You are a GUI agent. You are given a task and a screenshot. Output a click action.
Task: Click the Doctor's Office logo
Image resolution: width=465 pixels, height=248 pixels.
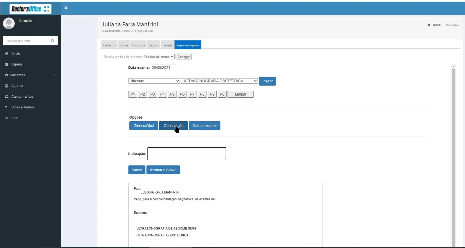coord(30,9)
